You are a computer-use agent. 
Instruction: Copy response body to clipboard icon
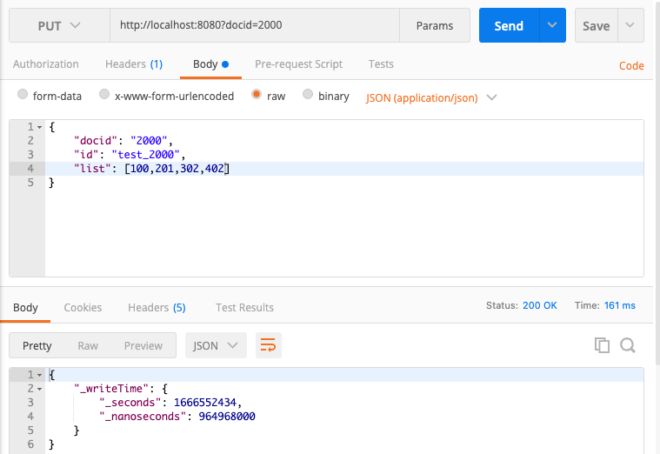point(602,345)
